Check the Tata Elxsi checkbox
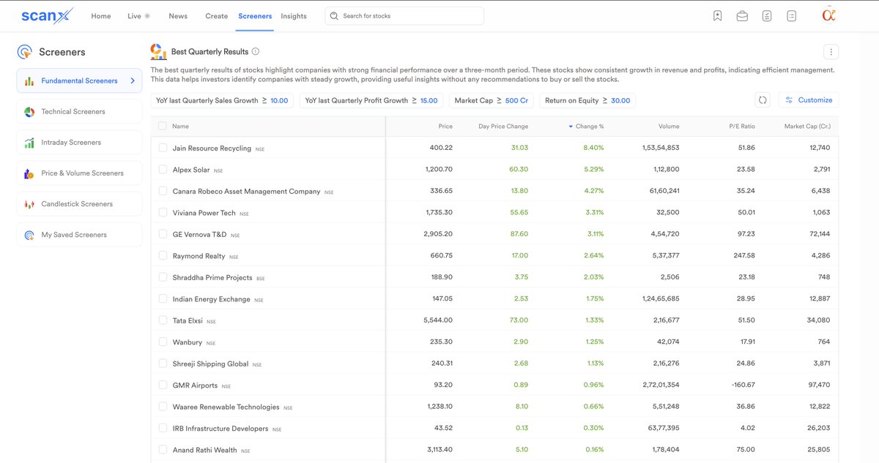The width and height of the screenshot is (879, 463). pyautogui.click(x=163, y=320)
